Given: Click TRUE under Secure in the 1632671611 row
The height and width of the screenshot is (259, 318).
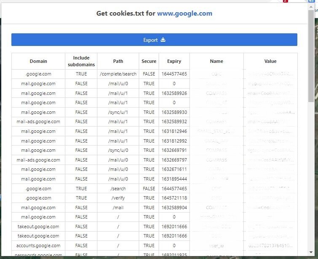Looking at the screenshot, I should pyautogui.click(x=149, y=170).
